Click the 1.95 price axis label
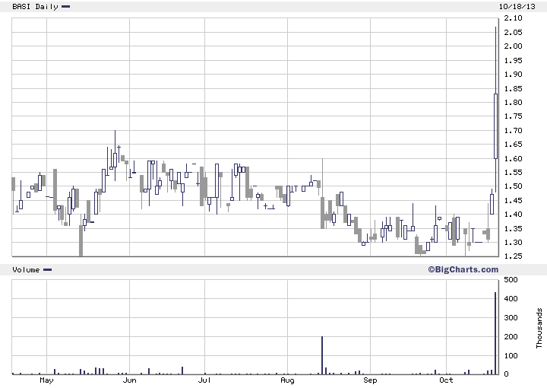This screenshot has width=547, height=388. click(513, 60)
